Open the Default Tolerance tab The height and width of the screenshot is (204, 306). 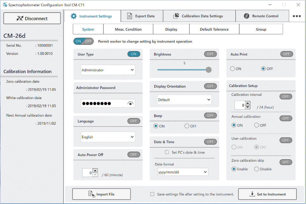pyautogui.click(x=214, y=29)
